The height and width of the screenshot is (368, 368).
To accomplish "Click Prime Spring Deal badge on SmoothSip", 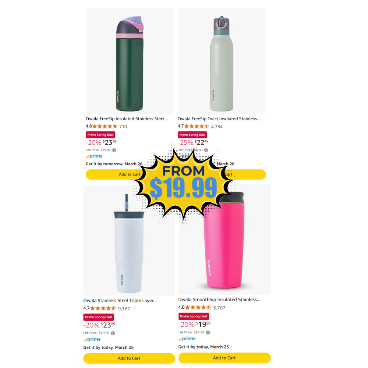I will (194, 316).
